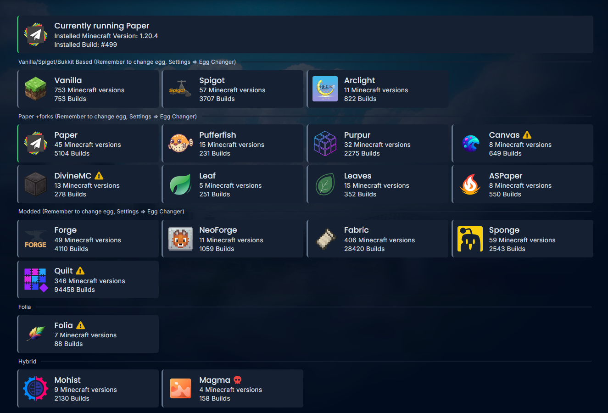Click the warning triangle next to Quilt

[x=80, y=271]
